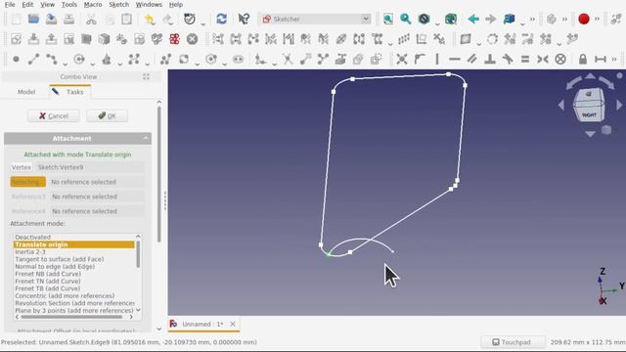Click the New document icon
The image size is (626, 352).
point(16,19)
